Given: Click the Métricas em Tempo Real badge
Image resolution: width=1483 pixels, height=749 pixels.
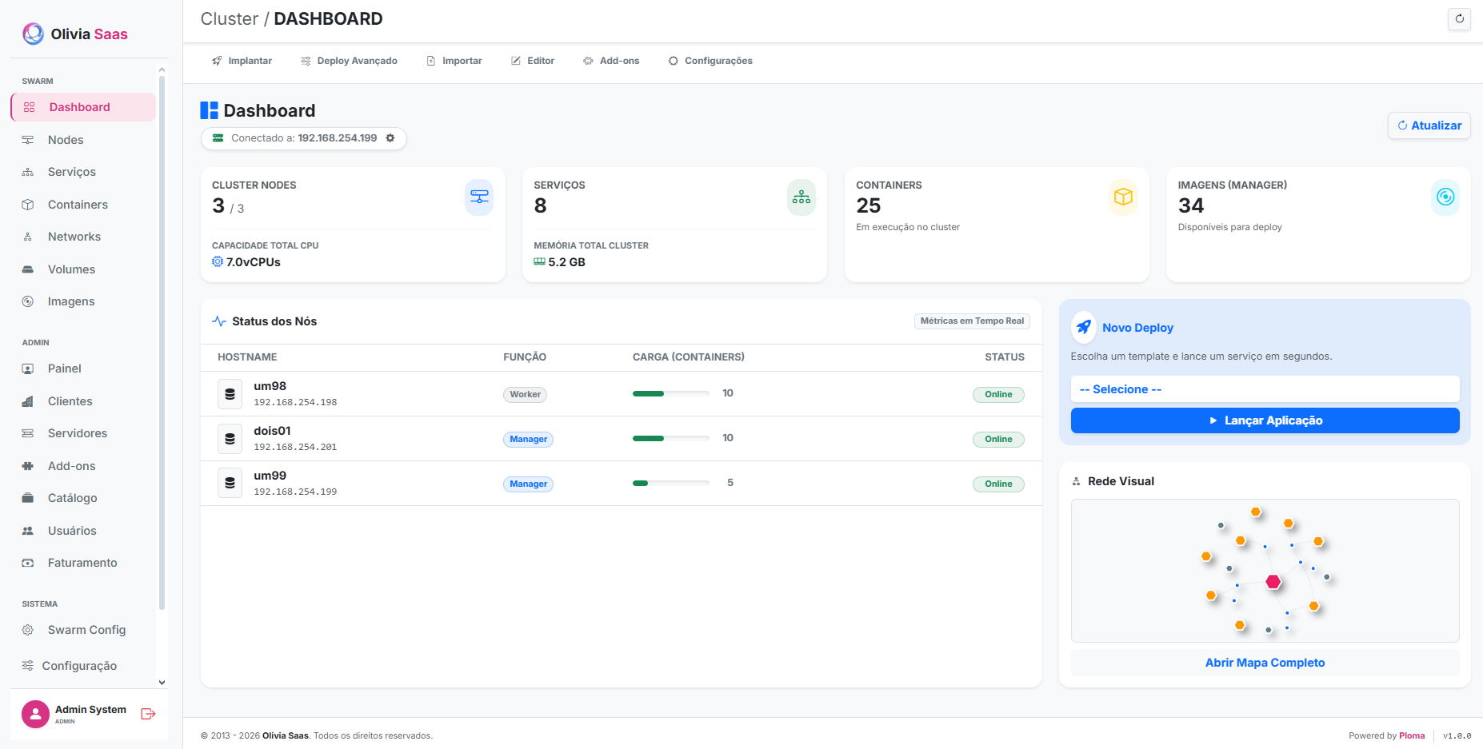Looking at the screenshot, I should pos(972,321).
